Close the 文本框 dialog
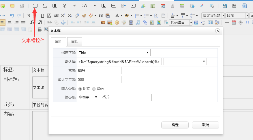Viewport: 253px width, 140px height. pos(218,31)
